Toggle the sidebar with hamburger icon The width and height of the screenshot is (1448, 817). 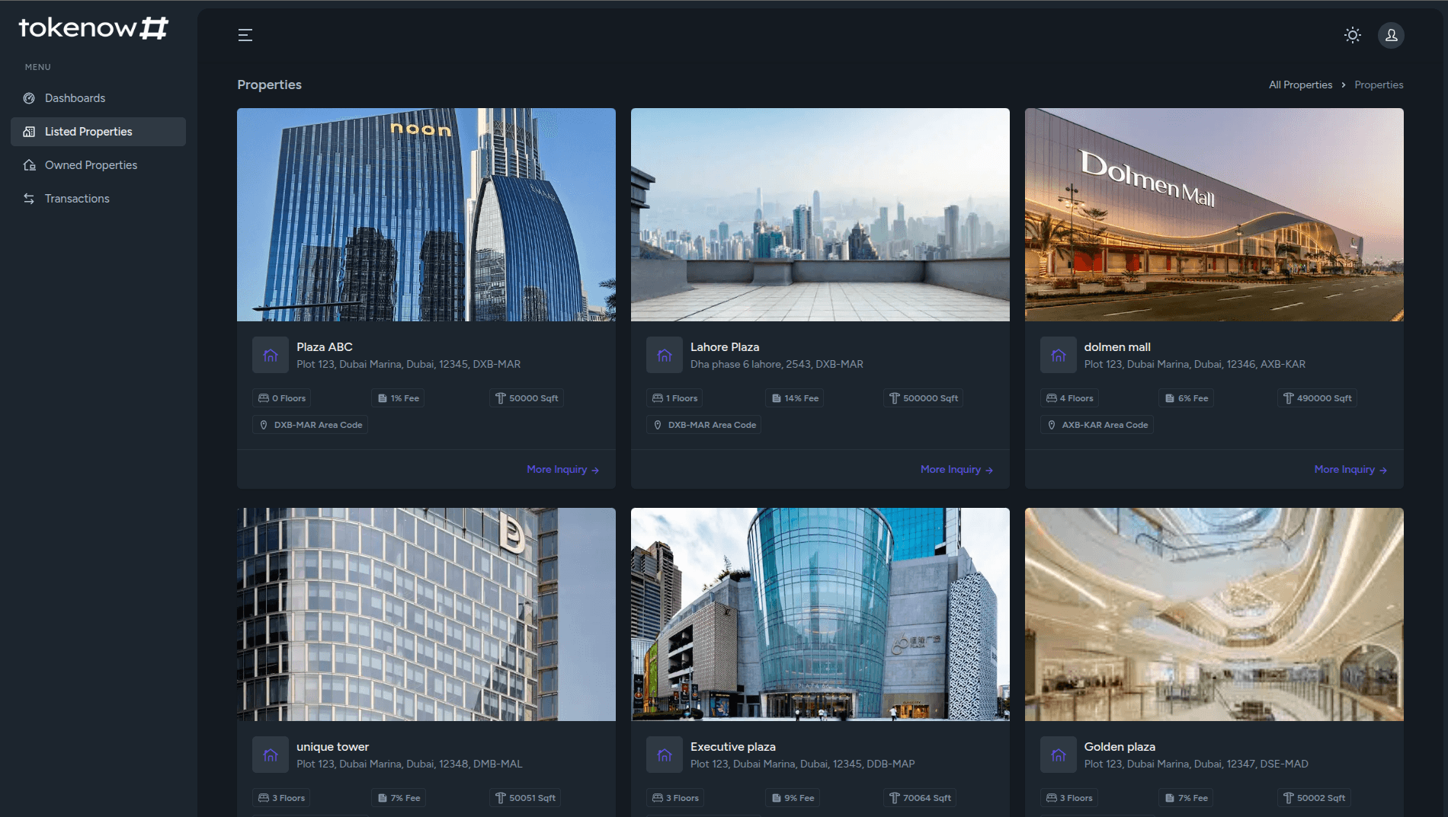pos(245,34)
